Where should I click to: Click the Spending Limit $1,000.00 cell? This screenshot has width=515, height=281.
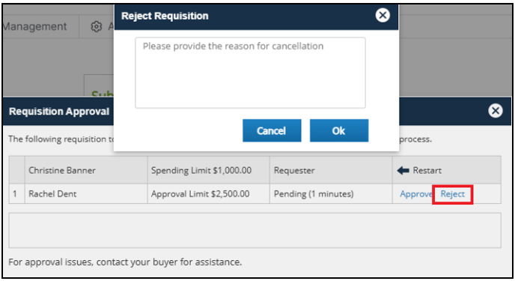[x=209, y=170]
